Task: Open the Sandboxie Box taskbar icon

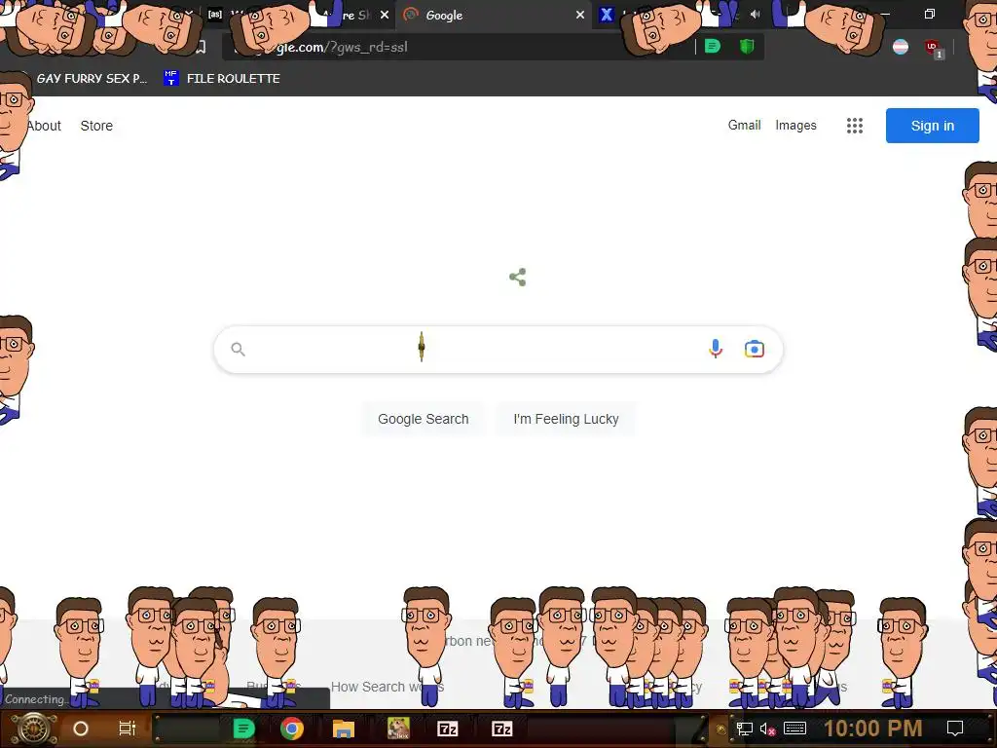Action: pyautogui.click(x=398, y=729)
